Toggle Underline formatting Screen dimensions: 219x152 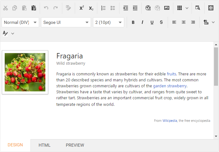tap(152, 22)
